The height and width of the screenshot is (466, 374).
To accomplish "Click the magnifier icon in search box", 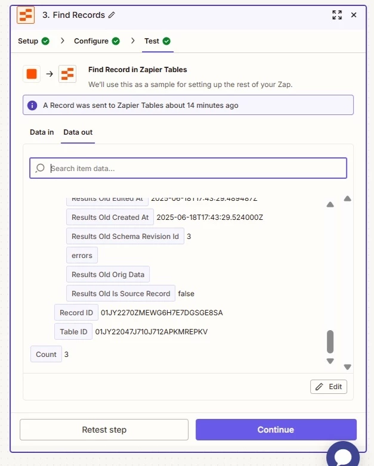I will (40, 168).
